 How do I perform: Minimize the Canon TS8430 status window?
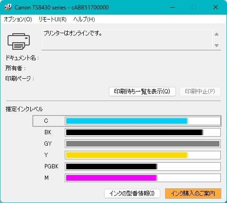(x=173, y=7)
